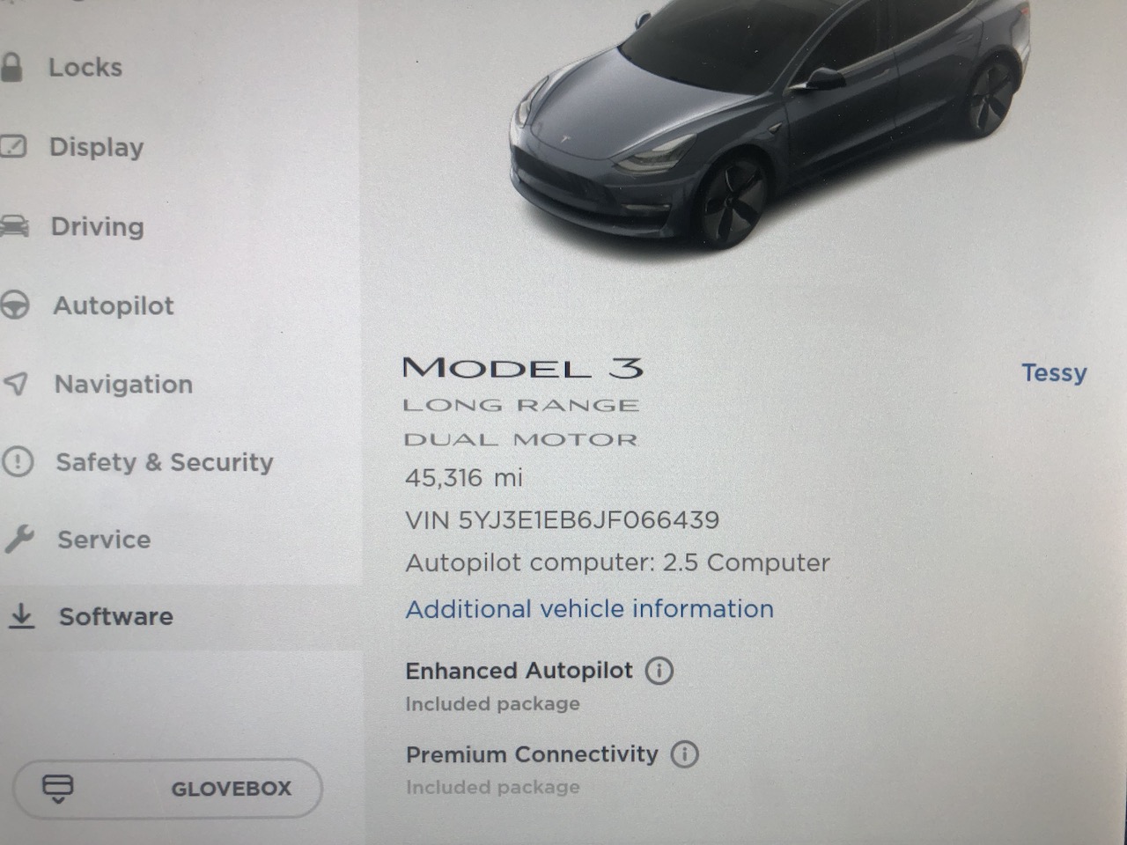1127x845 pixels.
Task: Open the Glovebox button
Action: point(167,788)
